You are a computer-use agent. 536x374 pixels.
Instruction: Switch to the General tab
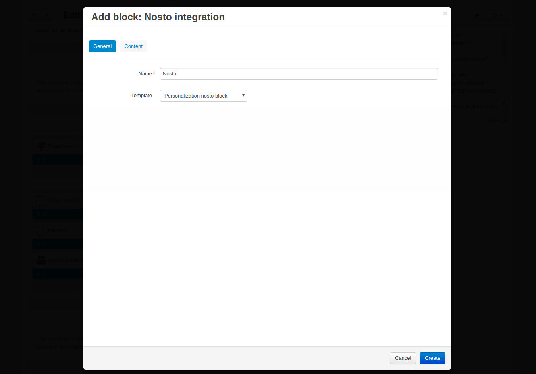pos(102,46)
